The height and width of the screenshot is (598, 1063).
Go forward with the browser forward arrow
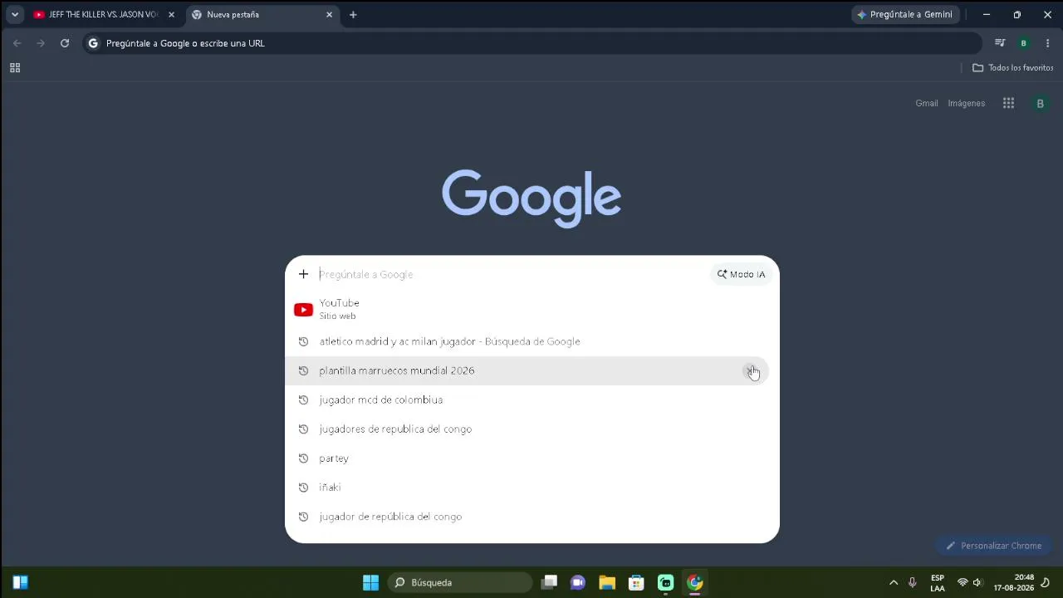[x=41, y=43]
